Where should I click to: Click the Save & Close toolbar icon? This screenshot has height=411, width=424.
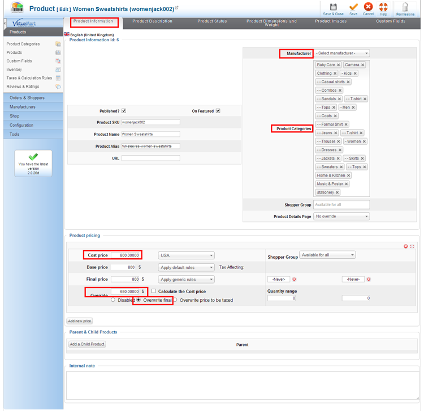pos(333,7)
